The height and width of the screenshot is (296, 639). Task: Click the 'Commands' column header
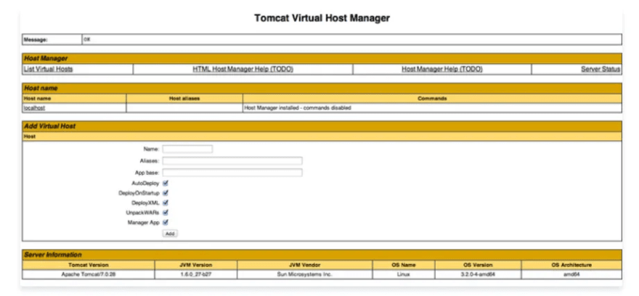432,99
